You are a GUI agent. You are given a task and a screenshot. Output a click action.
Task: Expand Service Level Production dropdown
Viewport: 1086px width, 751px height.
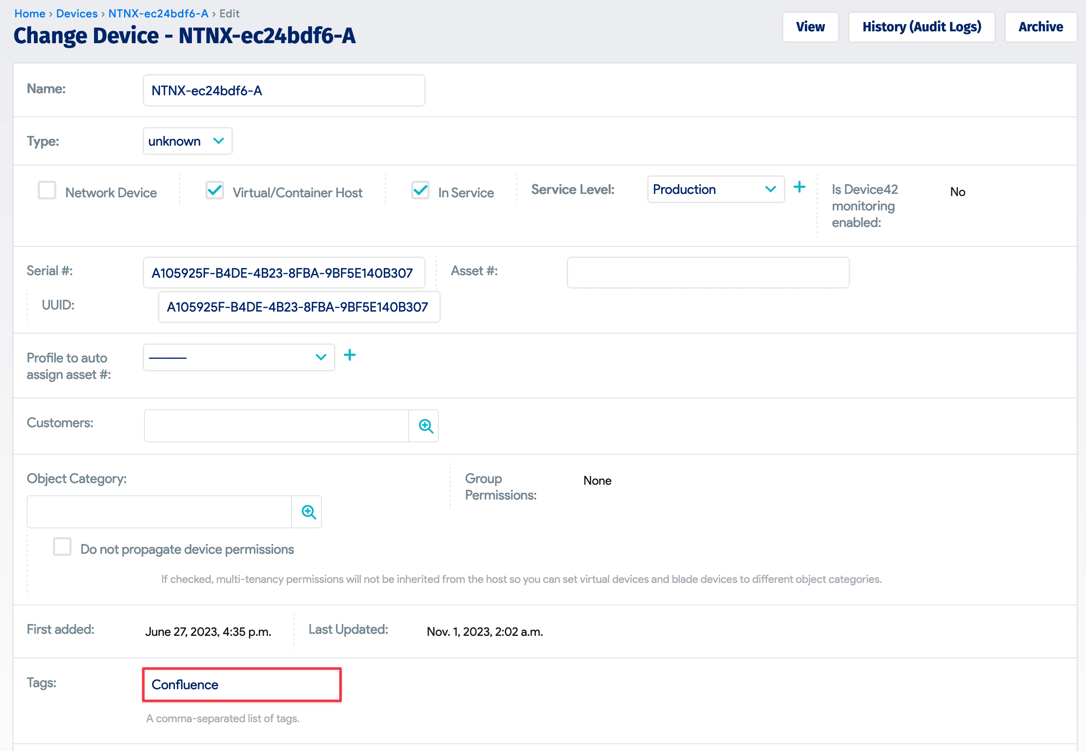715,190
